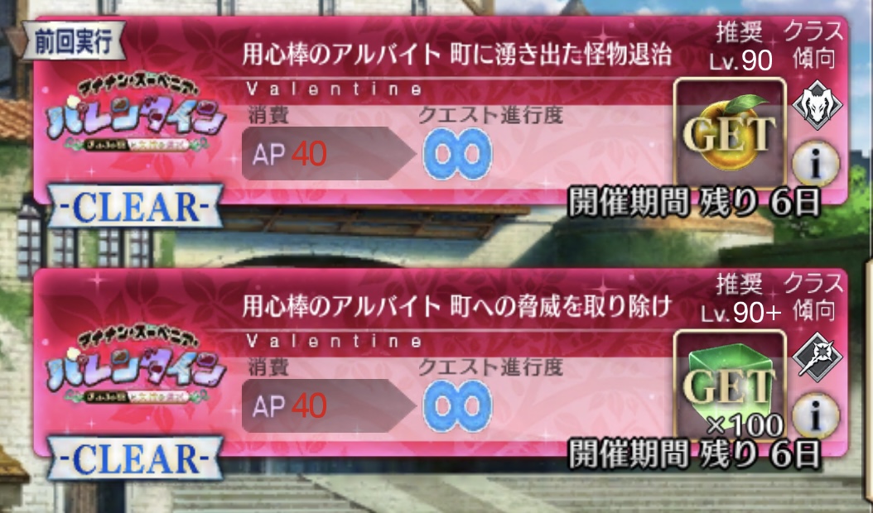
Task: Tap the green cube x100 reward icon
Action: pyautogui.click(x=730, y=386)
